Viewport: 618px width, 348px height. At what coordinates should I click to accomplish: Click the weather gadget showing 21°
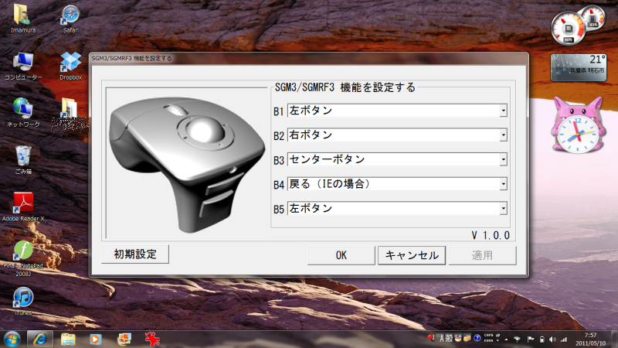tap(579, 67)
